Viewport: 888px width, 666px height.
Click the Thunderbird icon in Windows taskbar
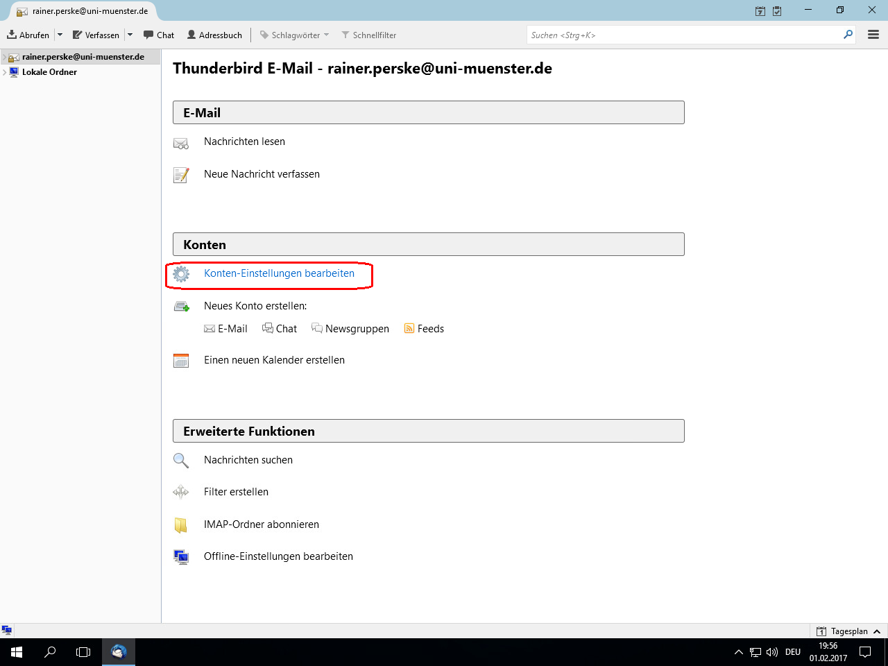pyautogui.click(x=119, y=652)
